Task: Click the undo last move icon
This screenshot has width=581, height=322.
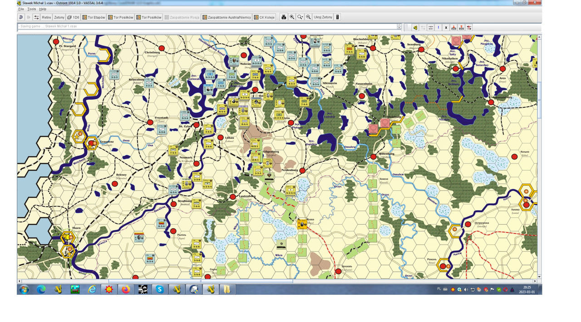Action: point(21,17)
